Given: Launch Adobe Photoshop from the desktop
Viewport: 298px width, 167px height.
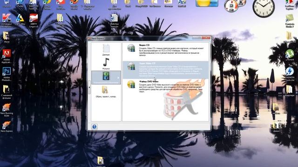Looking at the screenshot, I should pos(7,74).
